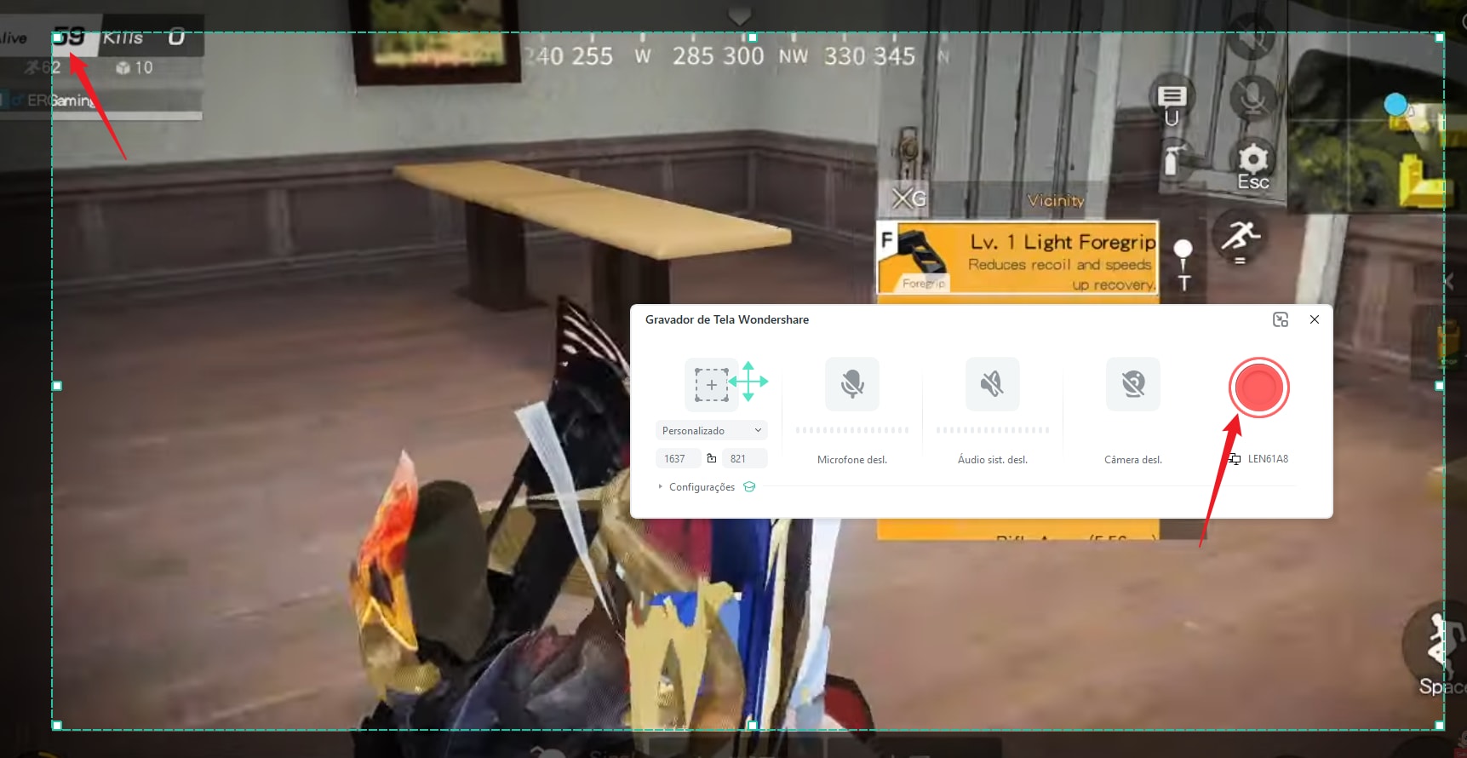Click the left middle capture area handle
The height and width of the screenshot is (758, 1467).
57,386
